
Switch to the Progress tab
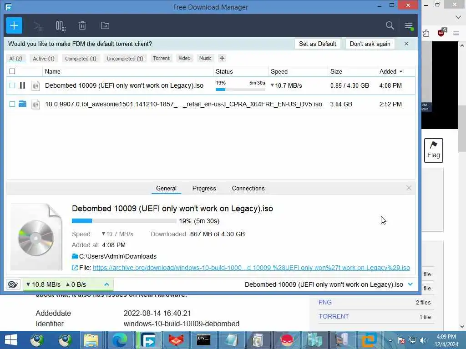204,188
